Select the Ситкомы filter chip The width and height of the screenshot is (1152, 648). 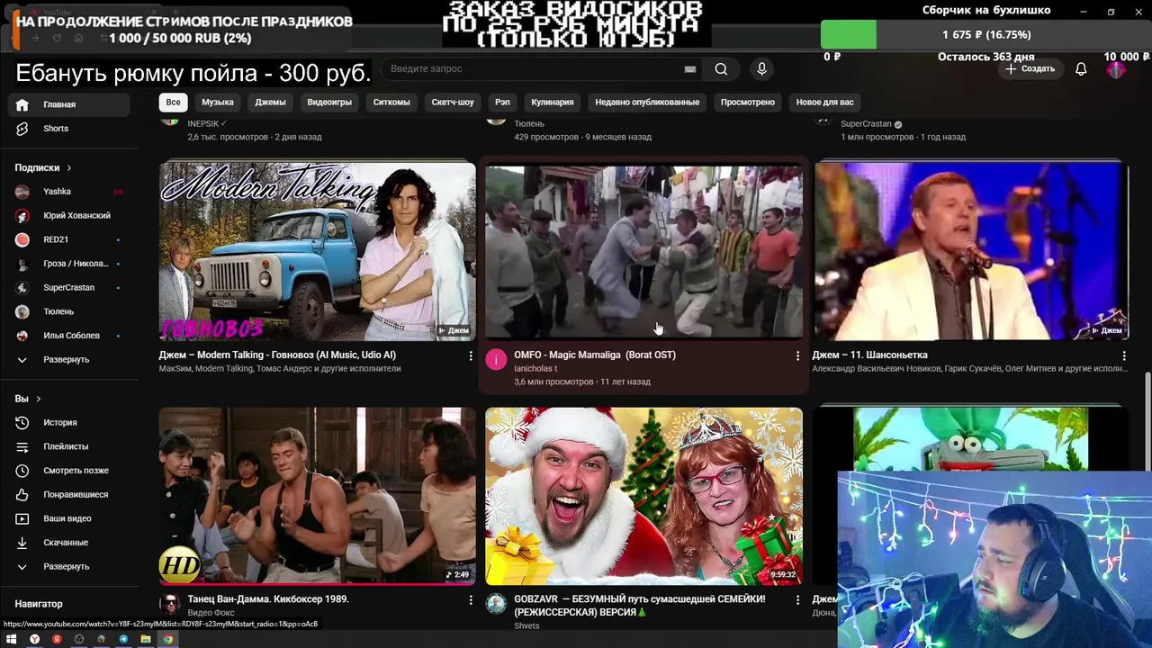tap(391, 103)
